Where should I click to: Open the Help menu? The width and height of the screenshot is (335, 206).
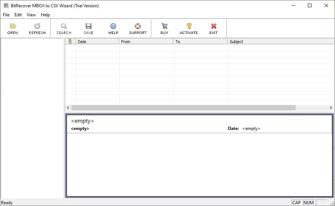[45, 15]
